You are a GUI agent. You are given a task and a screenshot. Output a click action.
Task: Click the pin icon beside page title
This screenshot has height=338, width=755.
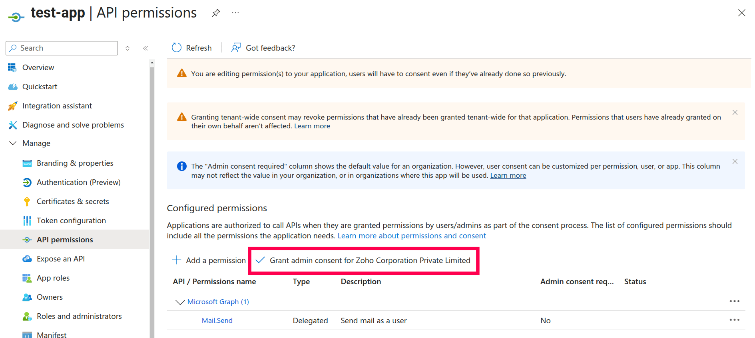click(x=216, y=13)
